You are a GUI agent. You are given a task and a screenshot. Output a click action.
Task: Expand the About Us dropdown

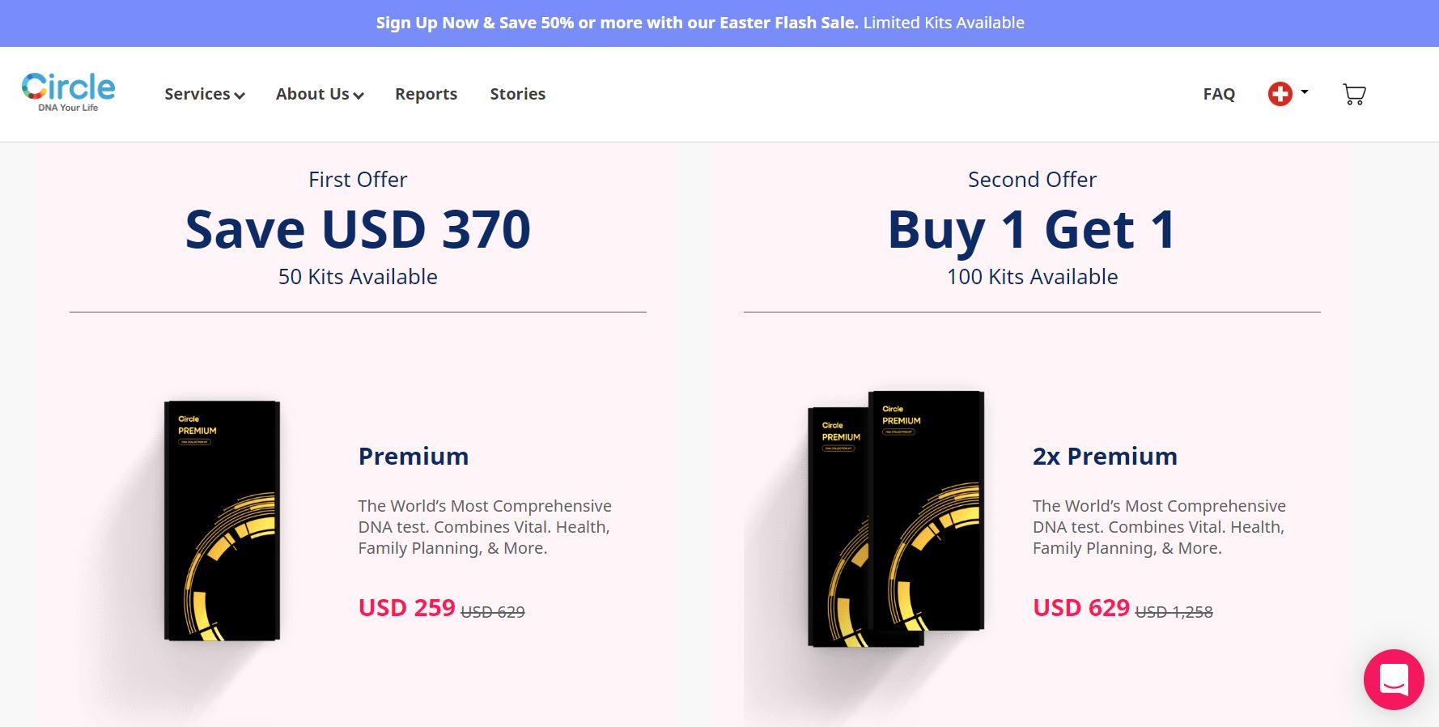tap(320, 94)
